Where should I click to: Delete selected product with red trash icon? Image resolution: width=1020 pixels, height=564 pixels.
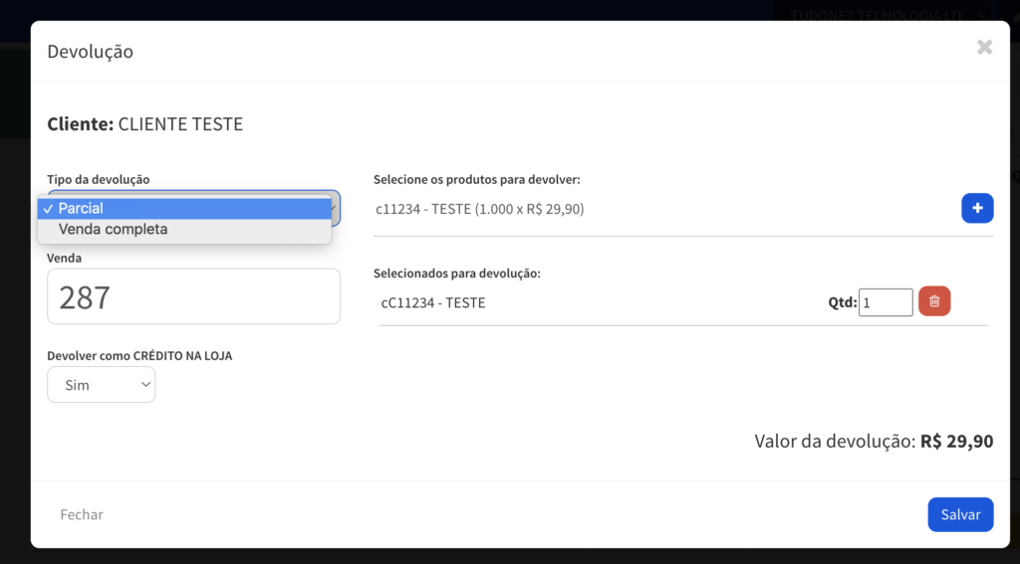(934, 301)
